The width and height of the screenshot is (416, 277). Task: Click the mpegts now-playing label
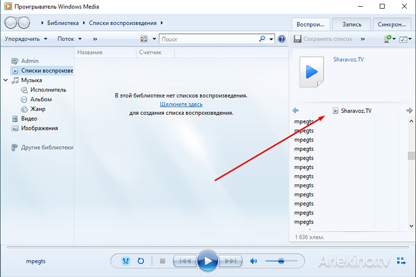[x=36, y=261]
